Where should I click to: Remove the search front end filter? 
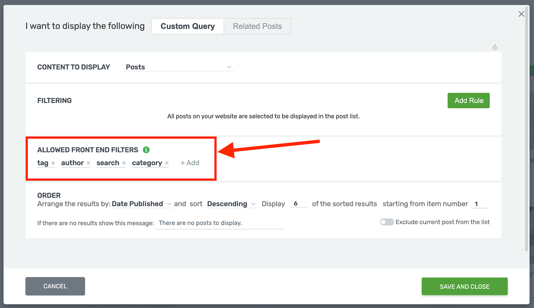coord(124,163)
